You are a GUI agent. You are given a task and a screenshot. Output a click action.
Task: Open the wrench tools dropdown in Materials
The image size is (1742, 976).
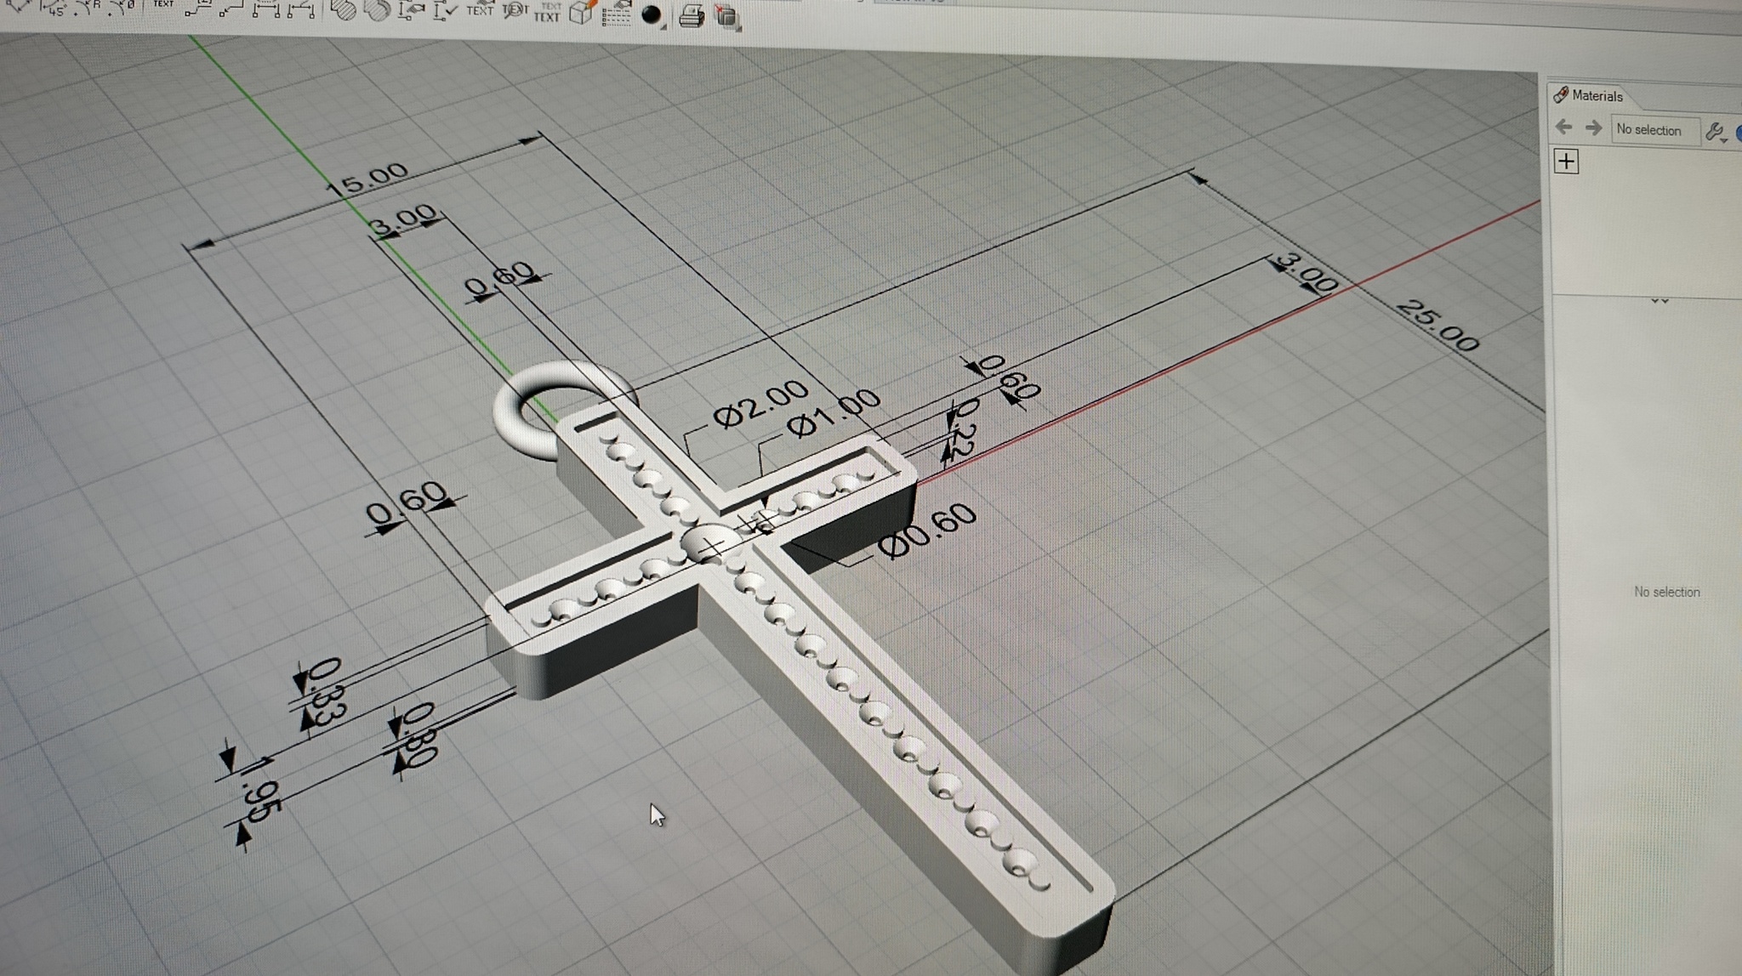1716,132
